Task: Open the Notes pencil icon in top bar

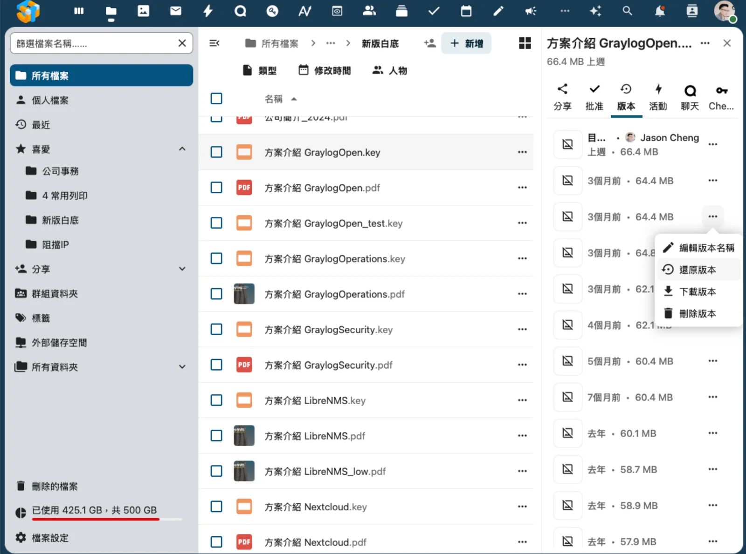Action: (498, 11)
